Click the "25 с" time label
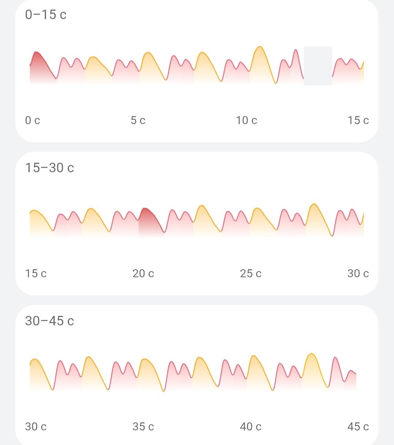The height and width of the screenshot is (445, 394). click(251, 274)
